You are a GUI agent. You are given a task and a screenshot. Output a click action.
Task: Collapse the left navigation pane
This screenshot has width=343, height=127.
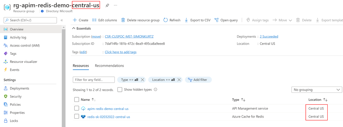pyautogui.click(x=62, y=20)
